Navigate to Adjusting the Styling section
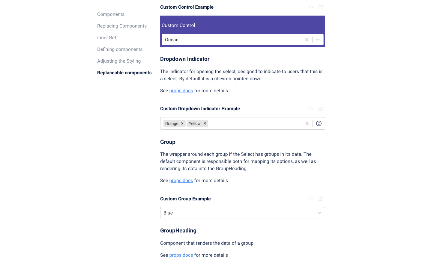The width and height of the screenshot is (422, 266). (119, 61)
